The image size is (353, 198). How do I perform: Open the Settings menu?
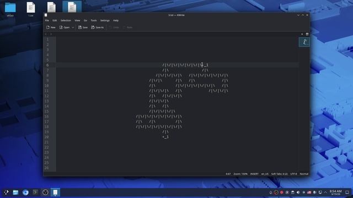pos(105,20)
